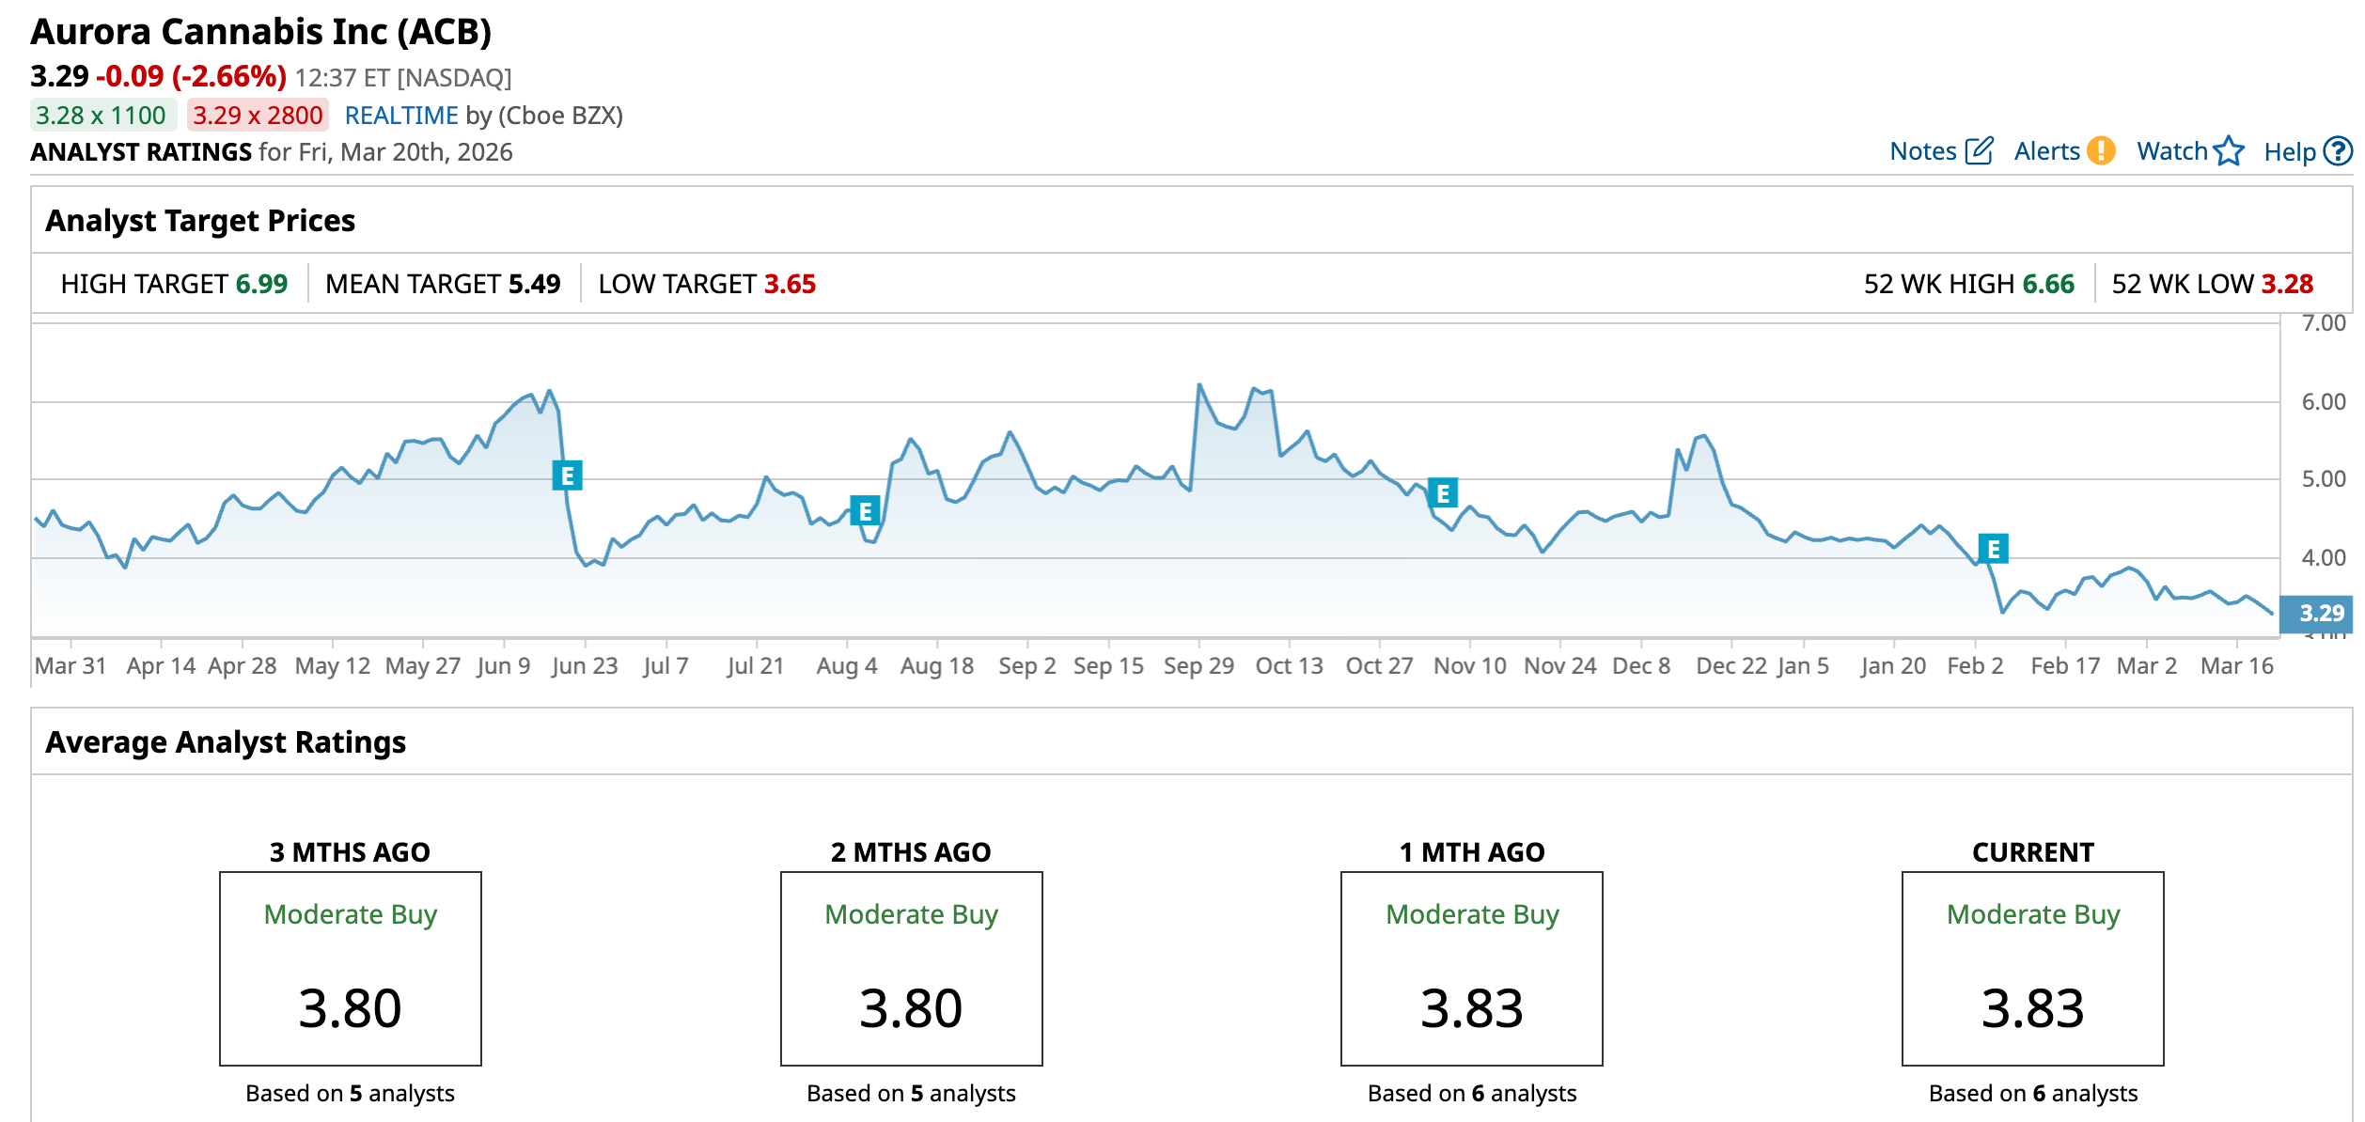This screenshot has width=2365, height=1122.
Task: Select the 2 MTHS AGO rating box
Action: click(x=911, y=968)
